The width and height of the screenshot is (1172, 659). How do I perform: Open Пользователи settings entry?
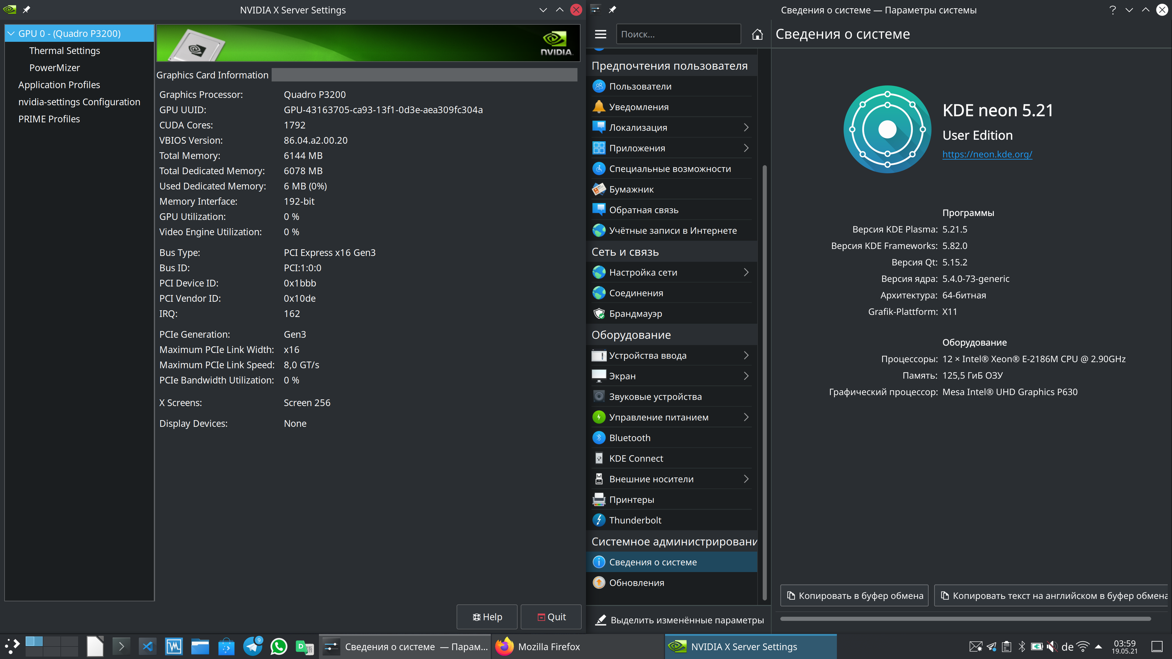(672, 86)
